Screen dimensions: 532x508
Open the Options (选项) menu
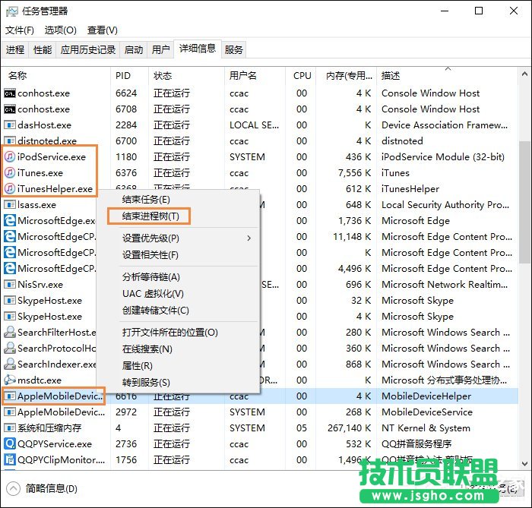pos(60,30)
